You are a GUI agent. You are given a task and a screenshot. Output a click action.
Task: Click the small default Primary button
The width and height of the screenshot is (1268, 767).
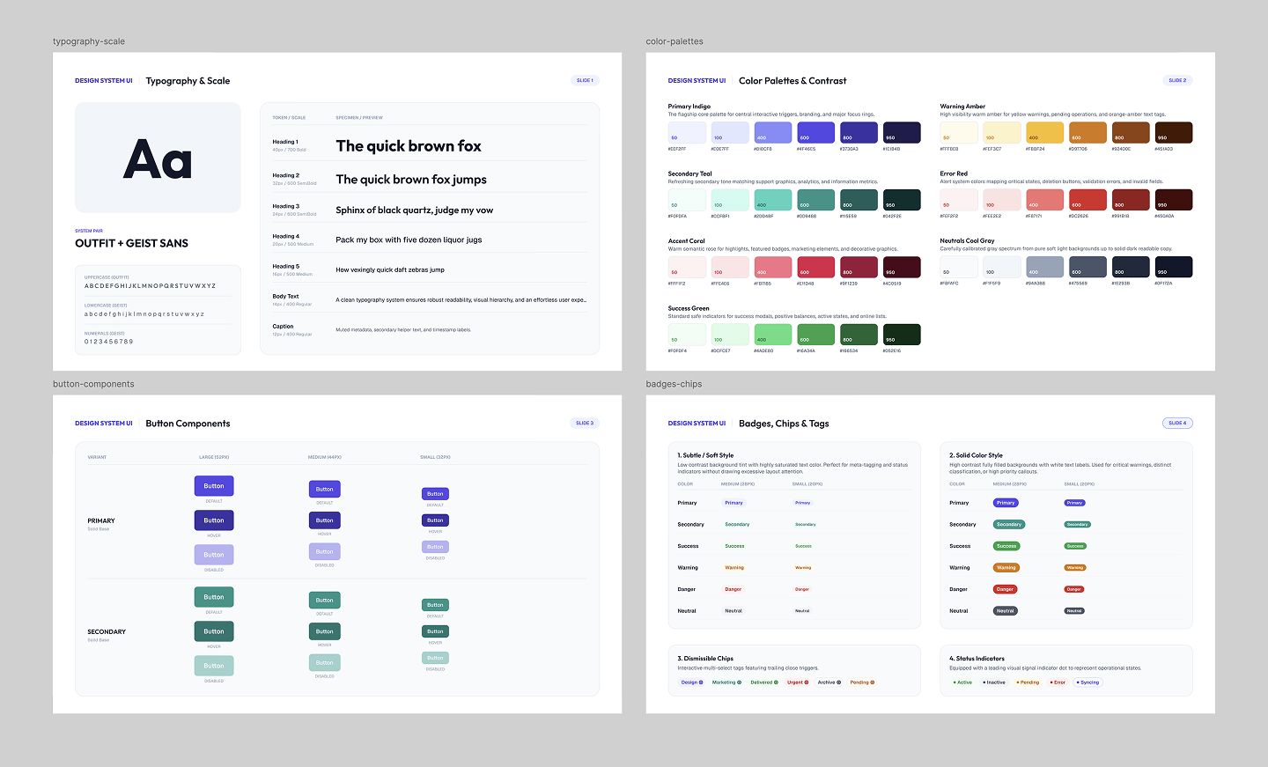pos(435,494)
